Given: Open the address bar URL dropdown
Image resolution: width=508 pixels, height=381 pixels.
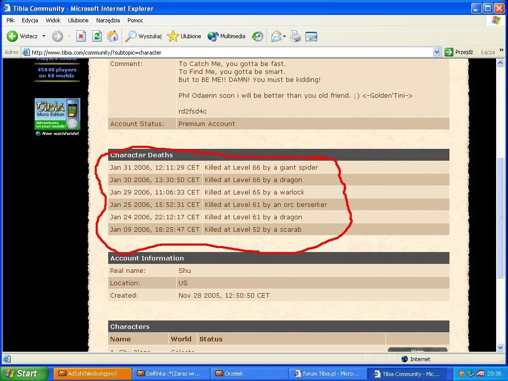Looking at the screenshot, I should [437, 52].
